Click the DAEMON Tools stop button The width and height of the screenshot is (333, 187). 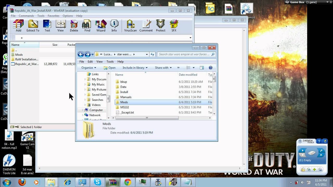coord(302,155)
